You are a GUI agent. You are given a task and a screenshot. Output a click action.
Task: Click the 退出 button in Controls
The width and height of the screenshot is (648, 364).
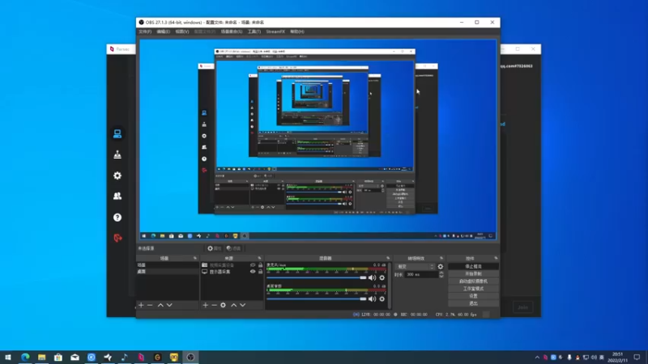coord(473,303)
